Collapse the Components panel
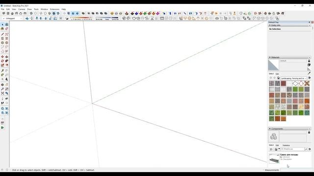Viewport: 314px width, 176px height. [x=270, y=129]
